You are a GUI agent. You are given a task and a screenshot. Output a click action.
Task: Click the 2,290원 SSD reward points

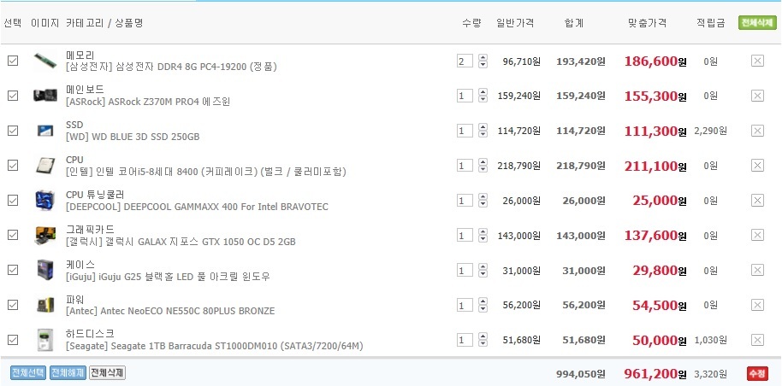[710, 131]
